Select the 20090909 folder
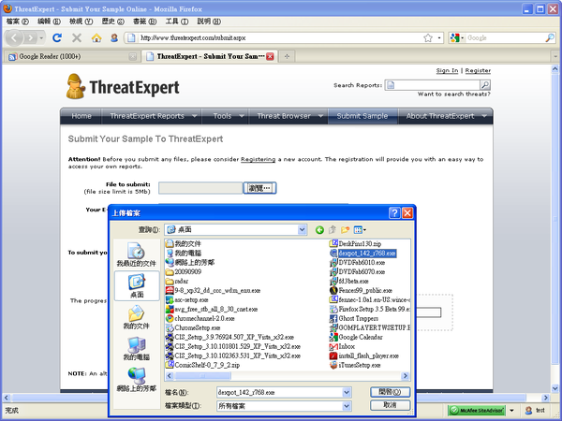Screen dimensions: 562x421 point(184,272)
